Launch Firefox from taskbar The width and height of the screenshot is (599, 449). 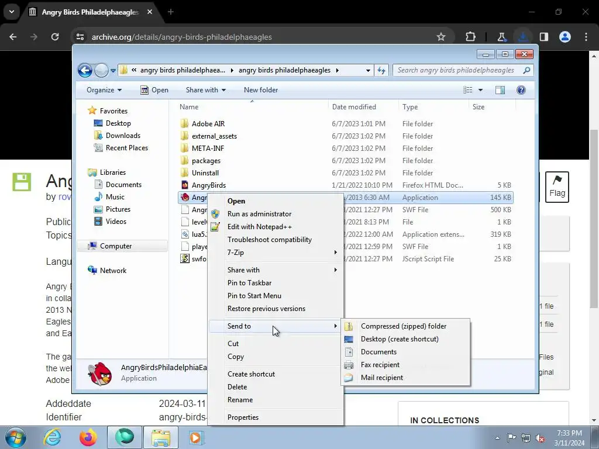point(88,437)
